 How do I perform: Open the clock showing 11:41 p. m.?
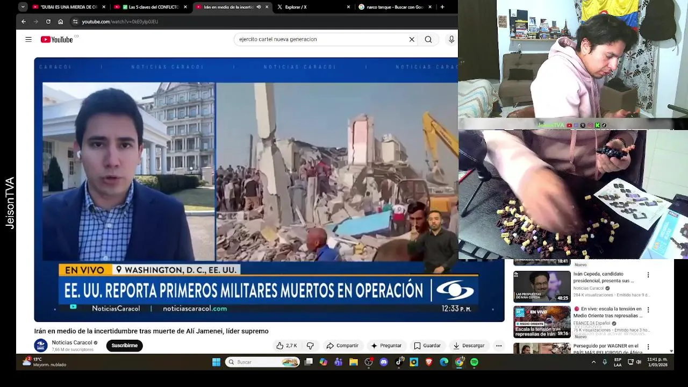pyautogui.click(x=657, y=362)
